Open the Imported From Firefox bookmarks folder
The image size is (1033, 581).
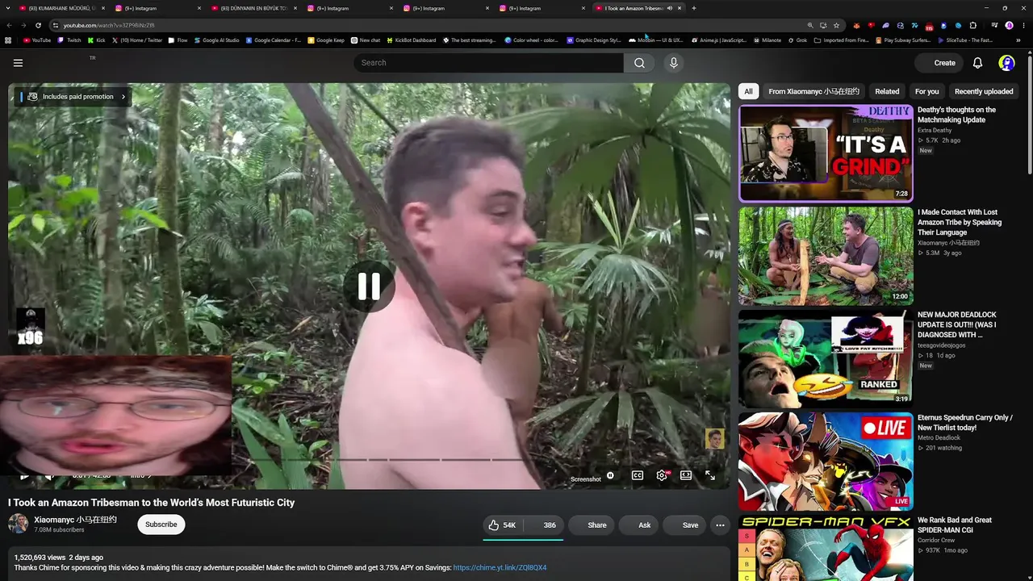(x=841, y=40)
